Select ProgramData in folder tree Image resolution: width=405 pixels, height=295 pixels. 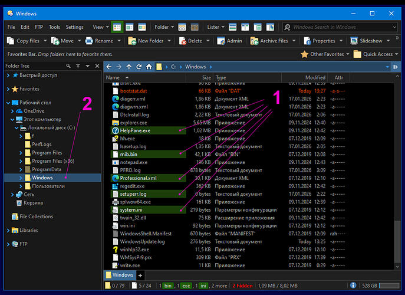pos(47,169)
